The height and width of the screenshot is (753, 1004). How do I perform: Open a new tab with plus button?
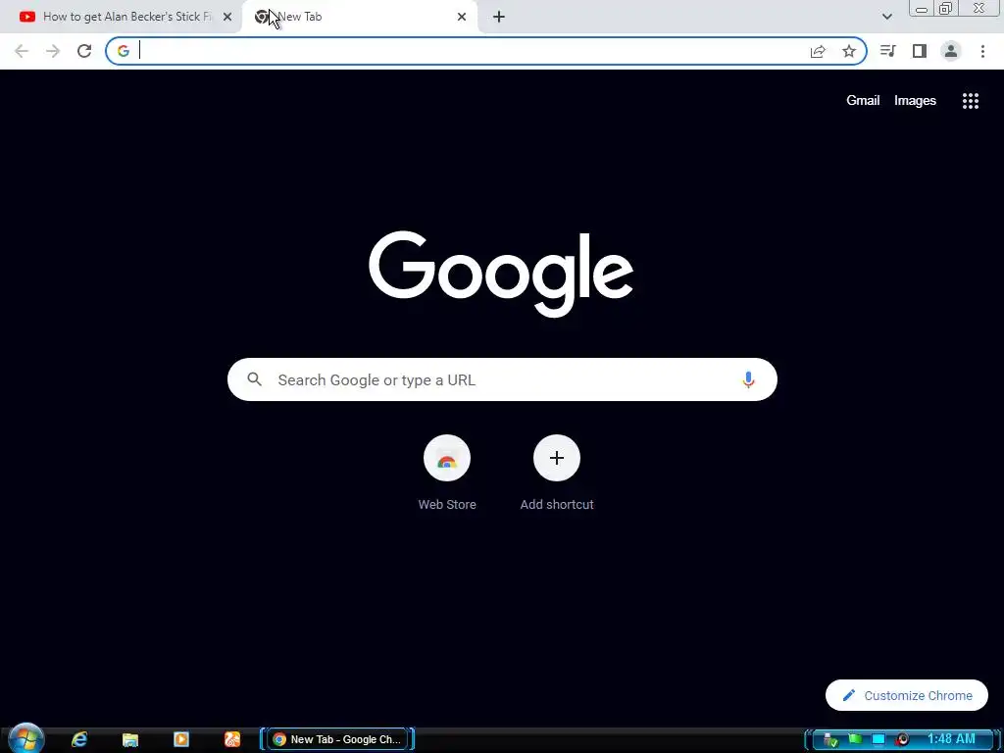(x=499, y=18)
